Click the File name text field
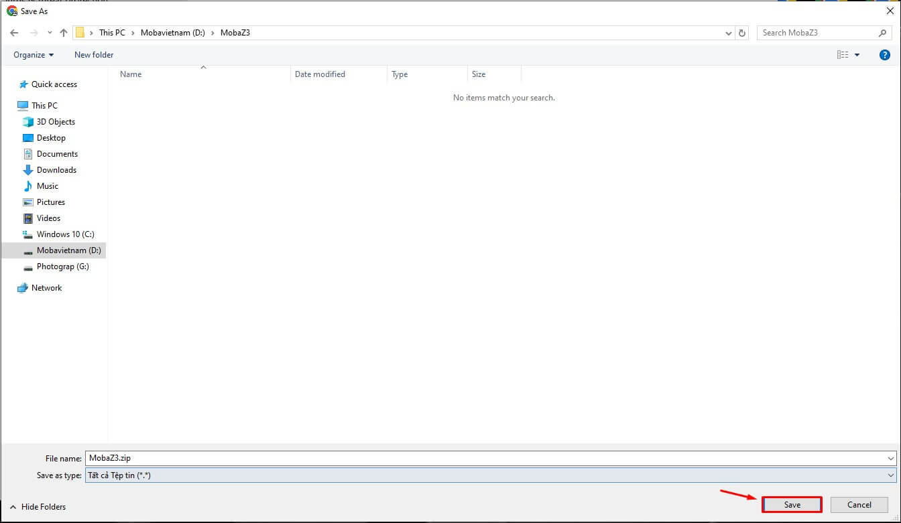 483,459
